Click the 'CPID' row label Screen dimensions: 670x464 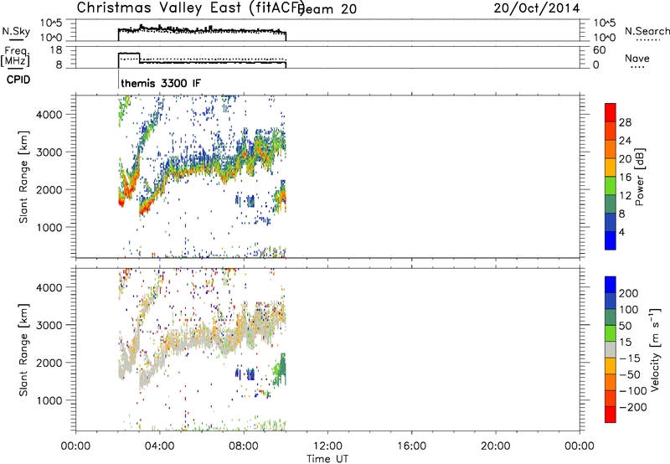(x=18, y=80)
